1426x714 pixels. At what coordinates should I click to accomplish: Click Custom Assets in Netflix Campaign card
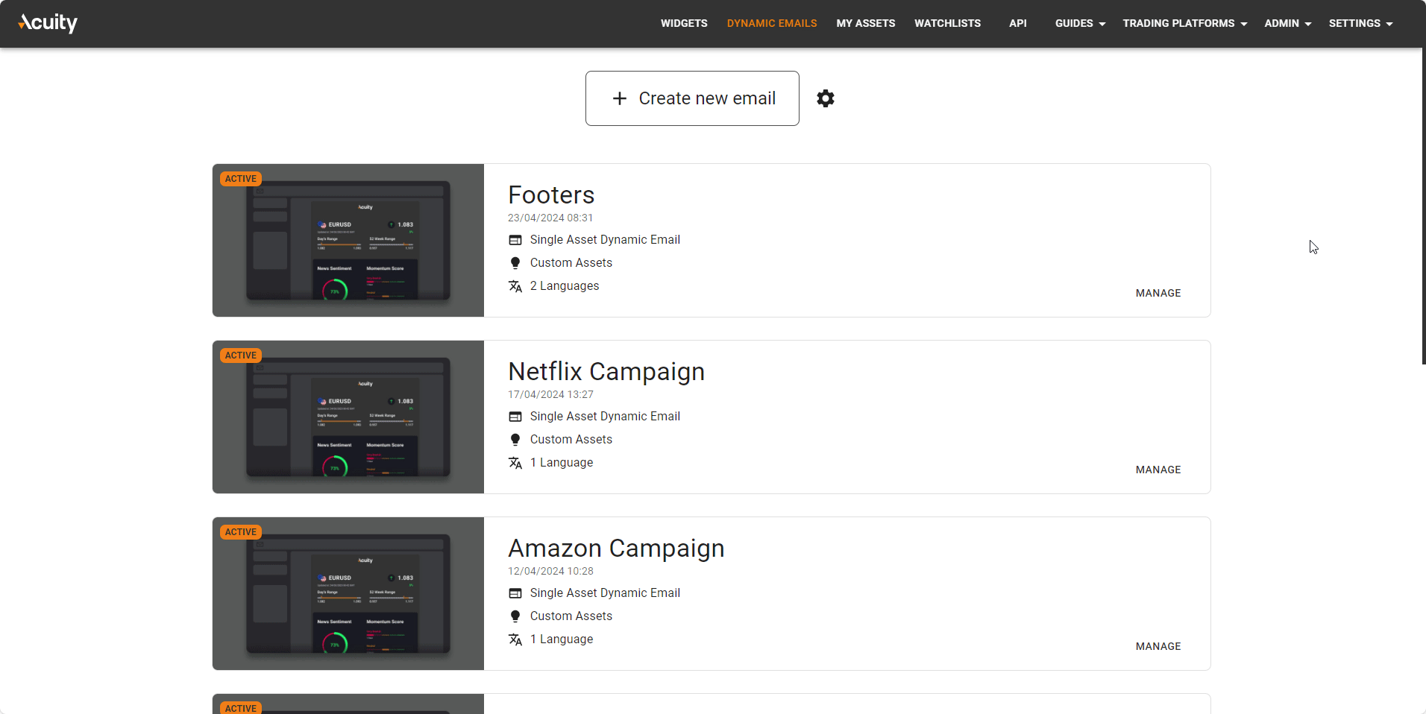pos(571,440)
